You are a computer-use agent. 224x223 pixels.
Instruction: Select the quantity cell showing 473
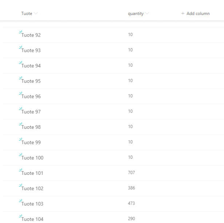(x=131, y=203)
